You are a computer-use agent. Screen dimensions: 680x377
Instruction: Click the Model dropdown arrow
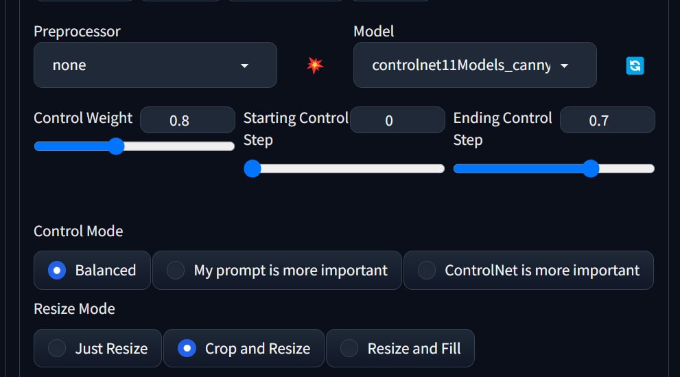(x=564, y=66)
